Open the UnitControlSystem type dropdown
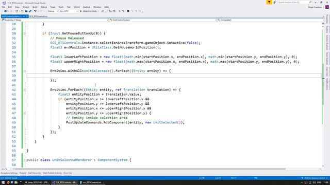 [163, 20]
